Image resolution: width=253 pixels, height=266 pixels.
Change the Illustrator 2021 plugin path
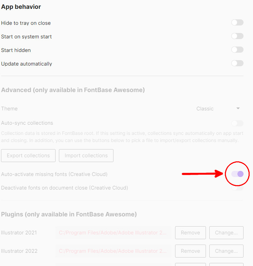point(226,233)
